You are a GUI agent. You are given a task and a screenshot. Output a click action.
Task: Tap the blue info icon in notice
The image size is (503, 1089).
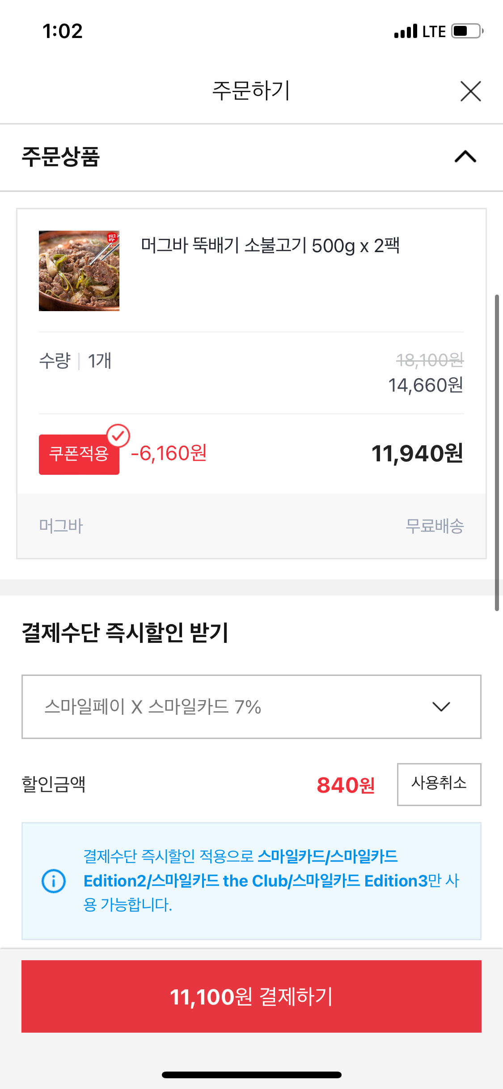tap(54, 881)
